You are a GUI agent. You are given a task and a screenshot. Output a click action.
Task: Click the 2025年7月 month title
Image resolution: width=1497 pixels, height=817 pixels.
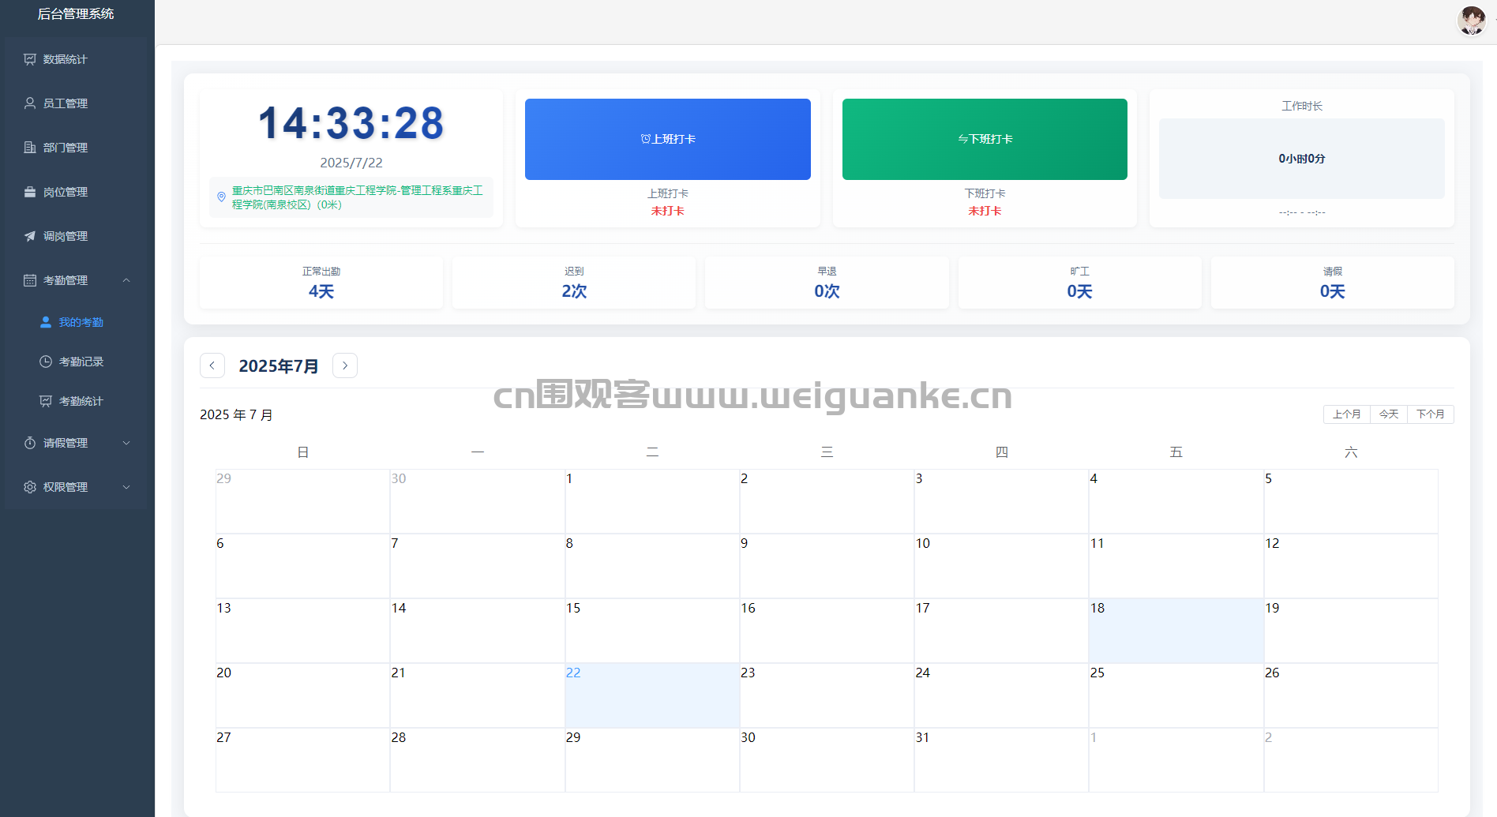pyautogui.click(x=279, y=366)
